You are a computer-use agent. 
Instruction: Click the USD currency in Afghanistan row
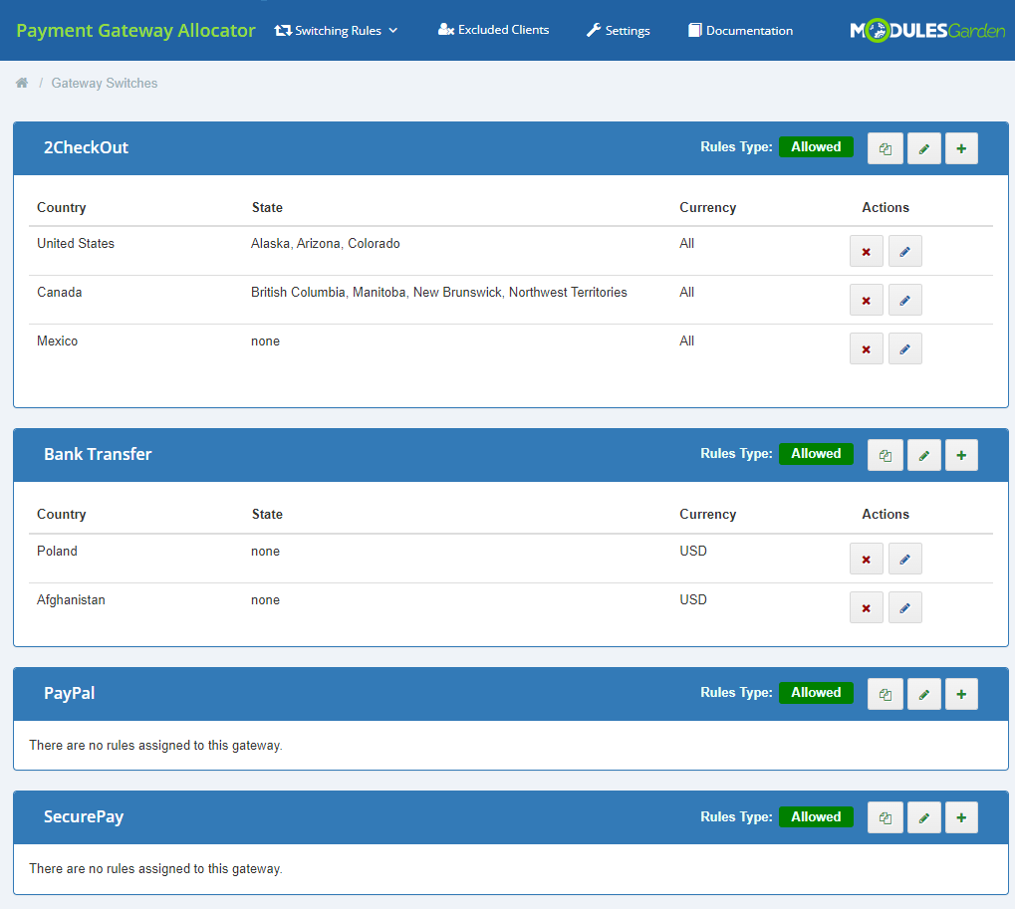(693, 599)
